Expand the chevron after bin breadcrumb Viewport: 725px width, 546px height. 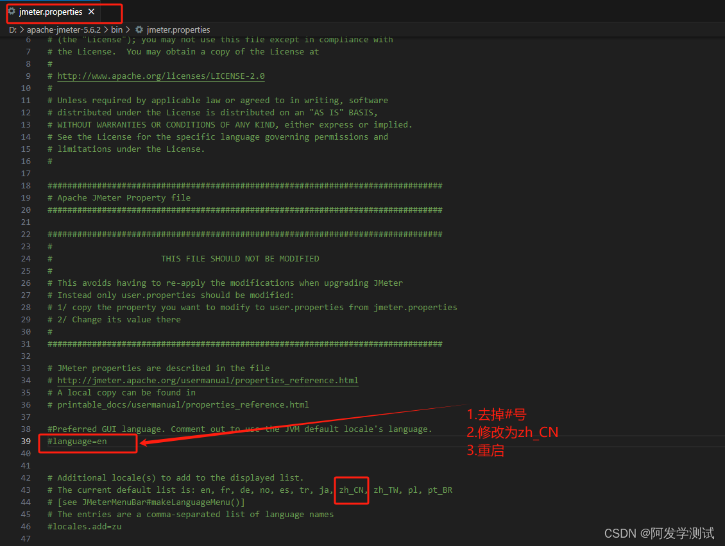pos(128,29)
